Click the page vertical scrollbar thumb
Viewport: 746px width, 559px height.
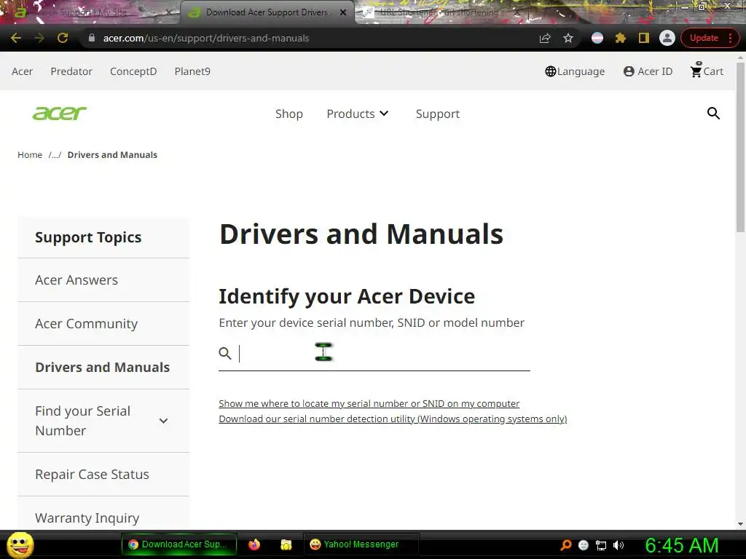coord(740,146)
